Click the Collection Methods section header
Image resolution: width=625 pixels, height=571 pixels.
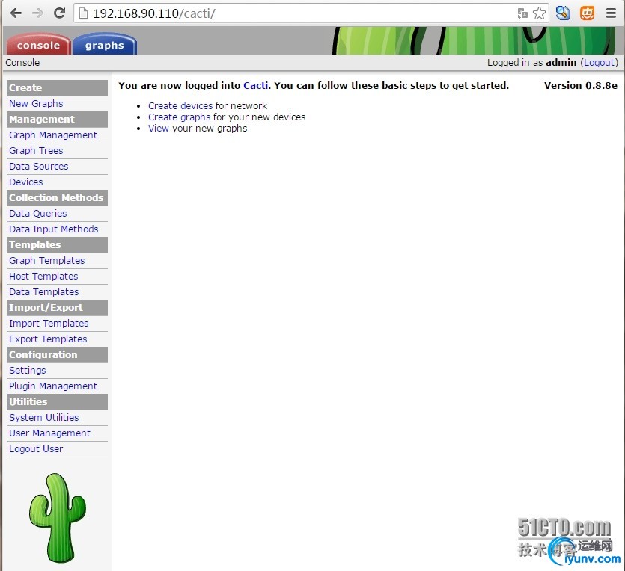point(58,198)
